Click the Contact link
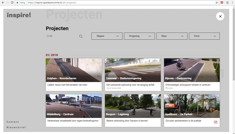The height and width of the screenshot is (134, 235). [x=13, y=122]
